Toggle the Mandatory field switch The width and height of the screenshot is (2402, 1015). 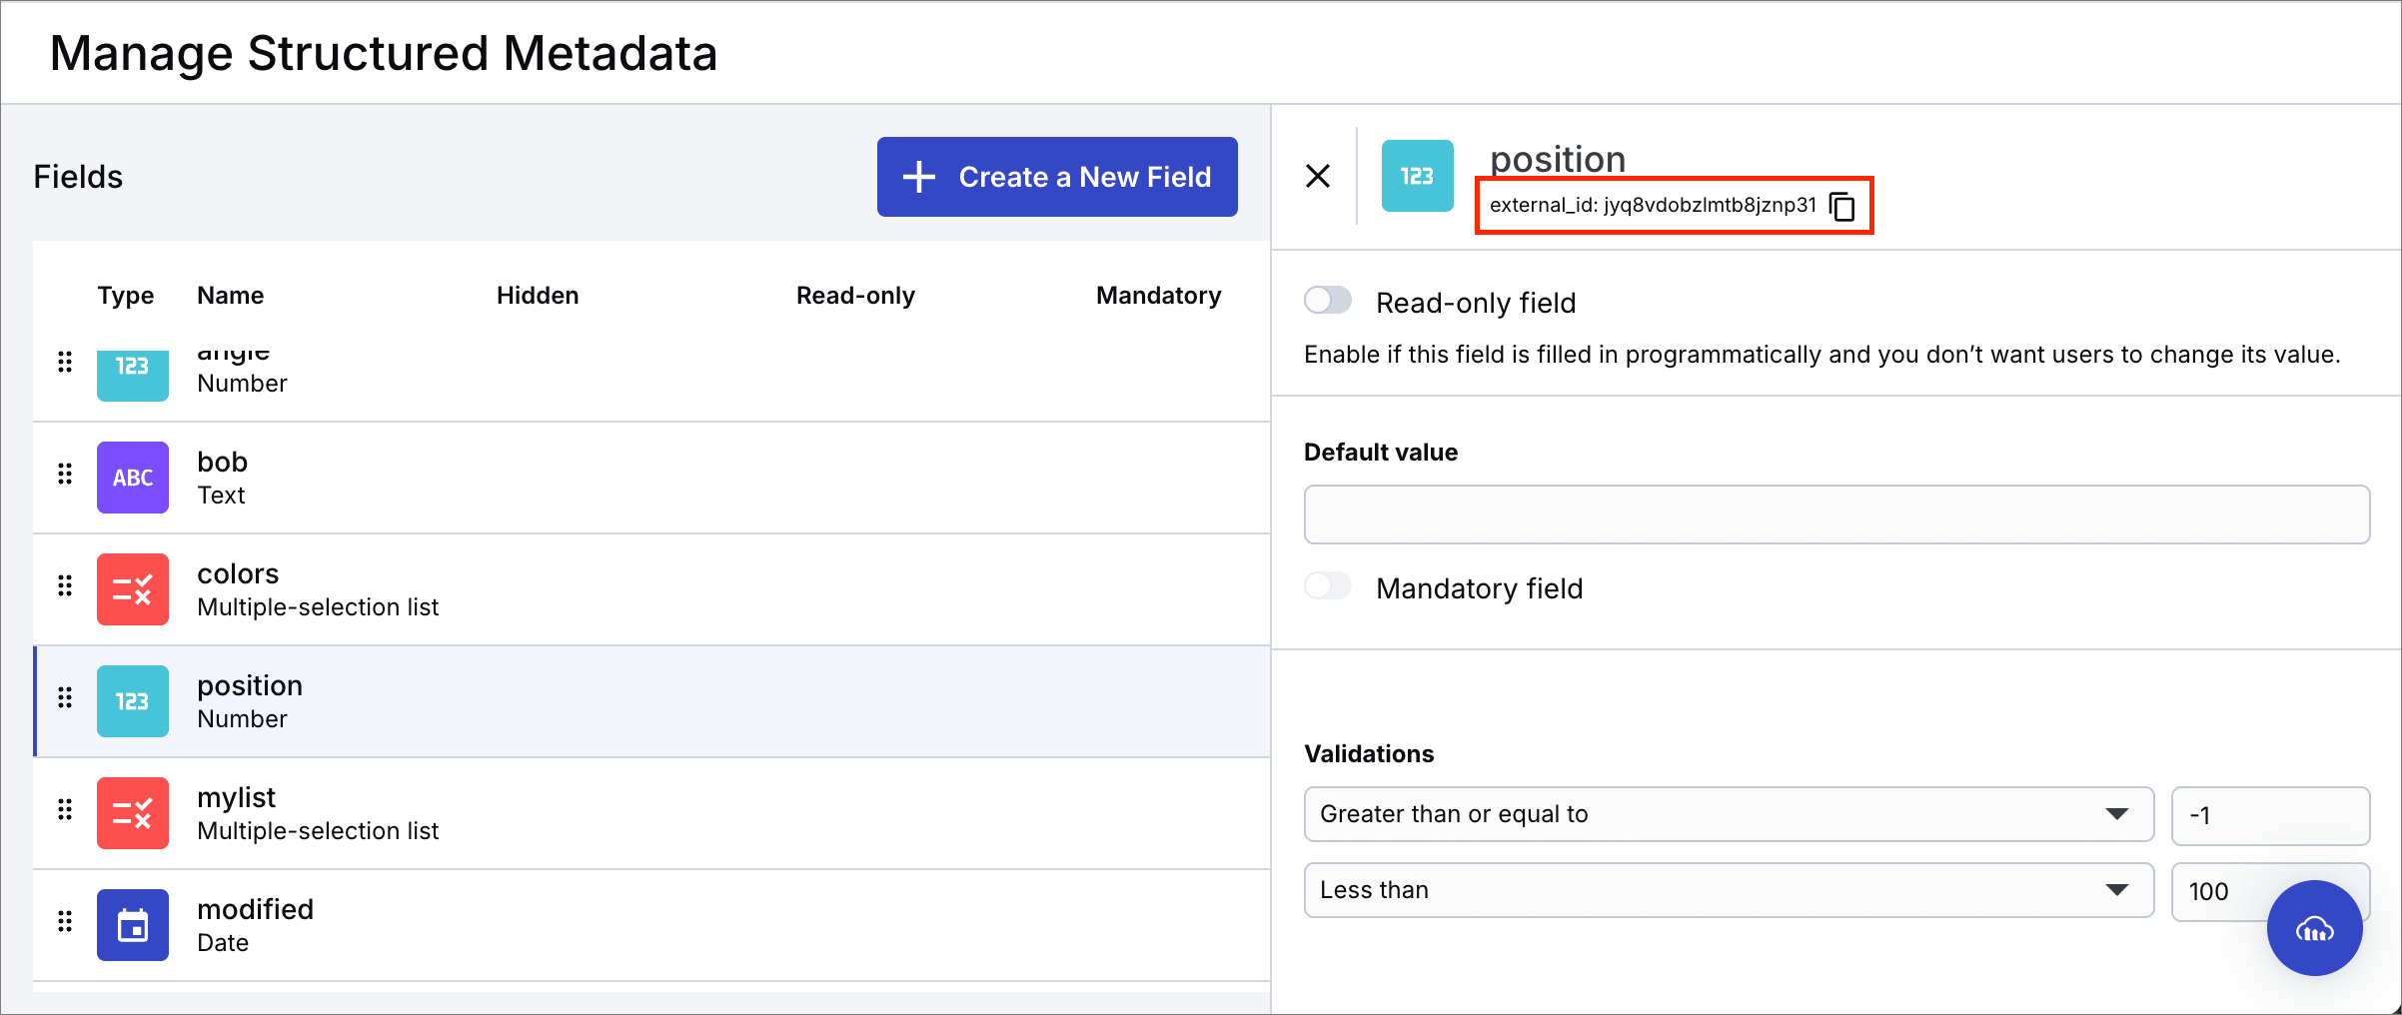1328,586
